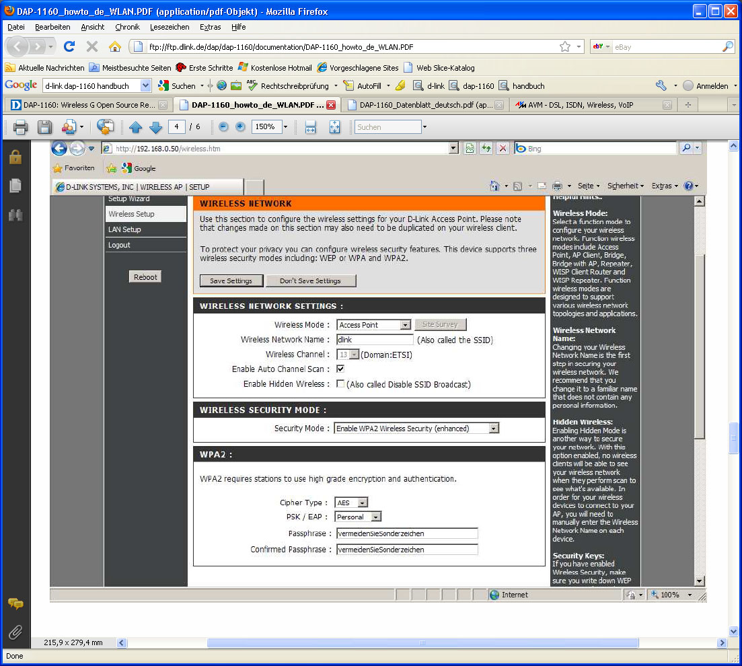Click Anmelden on Google toolbar

(x=706, y=85)
